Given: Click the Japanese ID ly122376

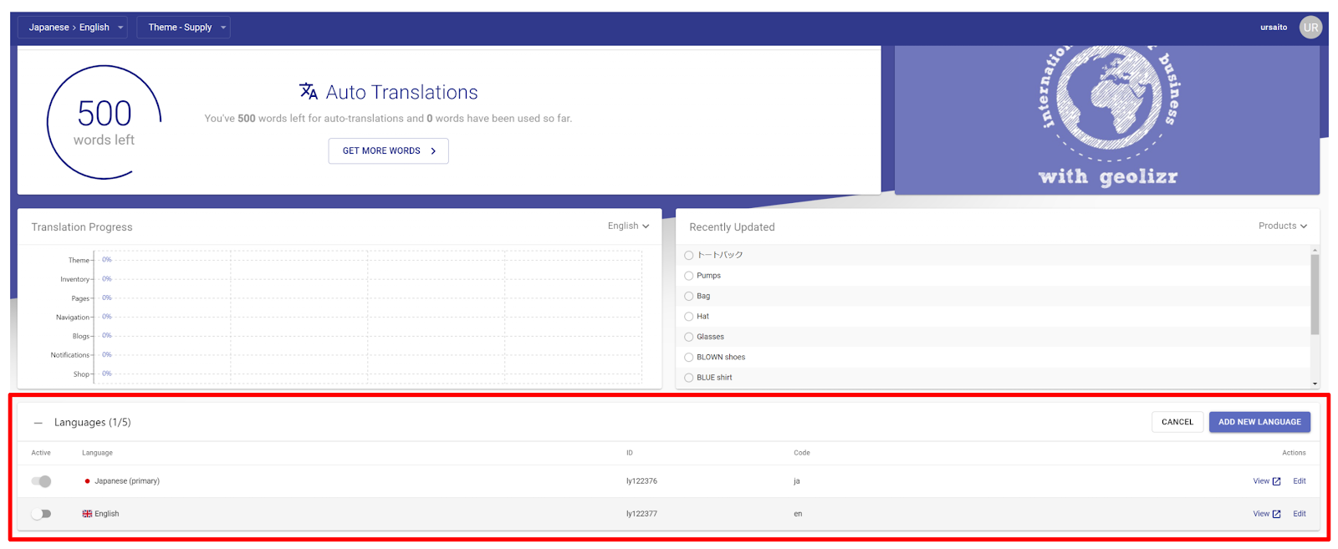Looking at the screenshot, I should (641, 481).
